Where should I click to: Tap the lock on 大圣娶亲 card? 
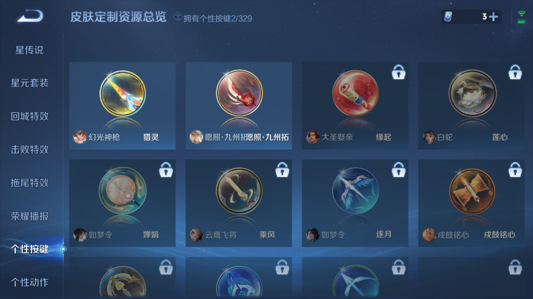399,73
